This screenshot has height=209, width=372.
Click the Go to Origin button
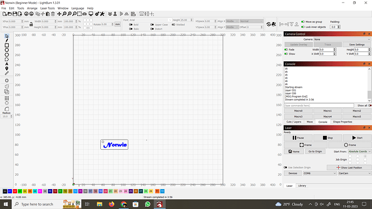click(315, 151)
